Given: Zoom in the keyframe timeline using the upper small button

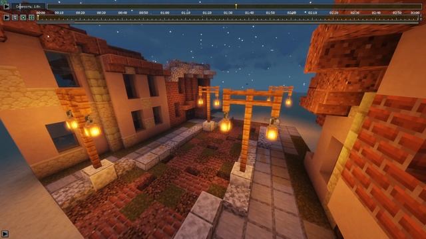Looking at the screenshot, I should (x=421, y=16).
